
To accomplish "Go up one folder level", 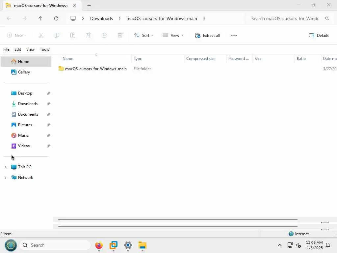I will pos(40,18).
